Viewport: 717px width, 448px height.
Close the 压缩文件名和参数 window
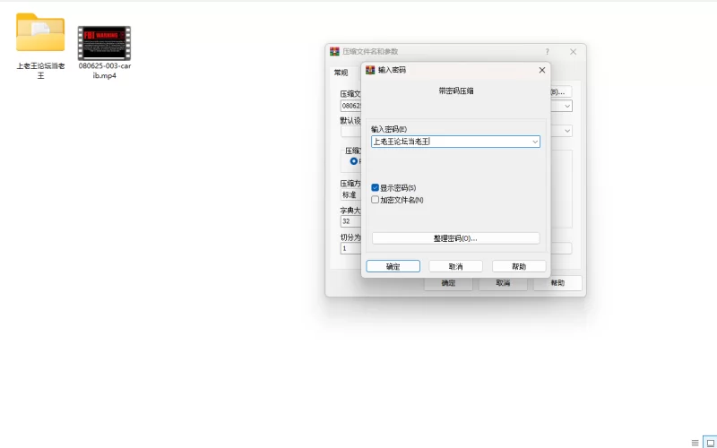573,52
